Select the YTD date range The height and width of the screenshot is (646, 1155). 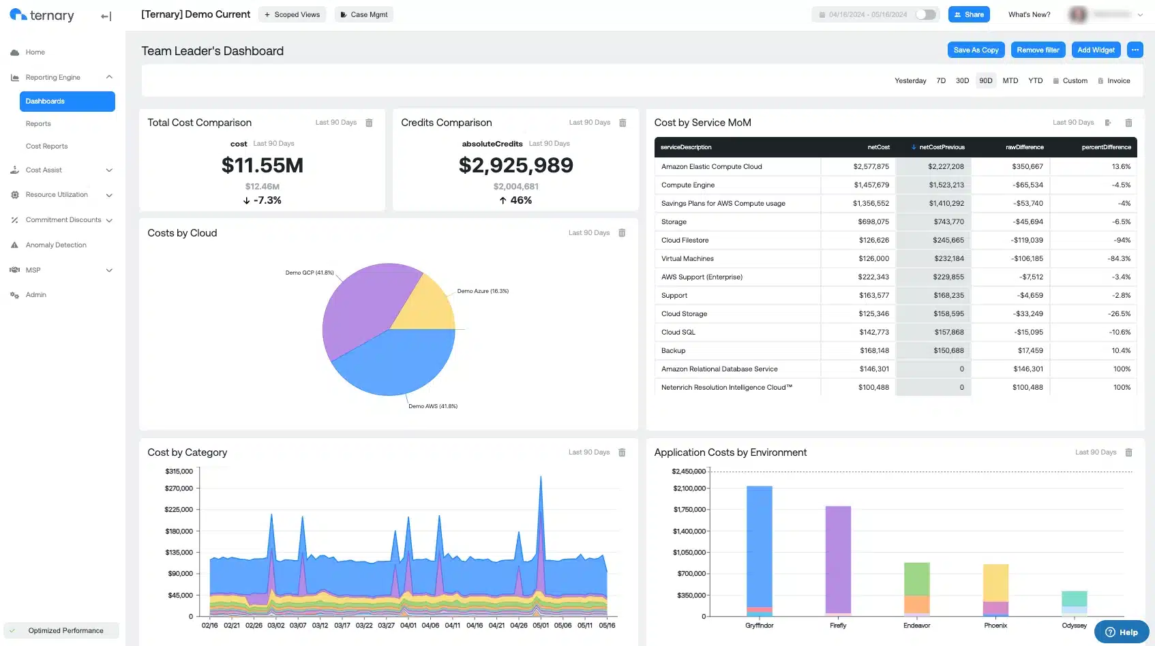tap(1036, 81)
